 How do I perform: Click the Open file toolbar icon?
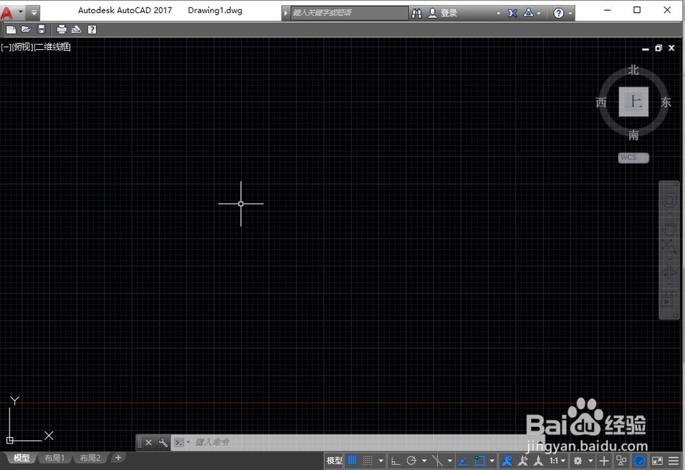[26, 29]
